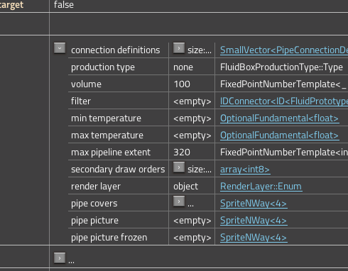The image size is (348, 271).
Task: Expand the pipe covers value
Action: [179, 201]
